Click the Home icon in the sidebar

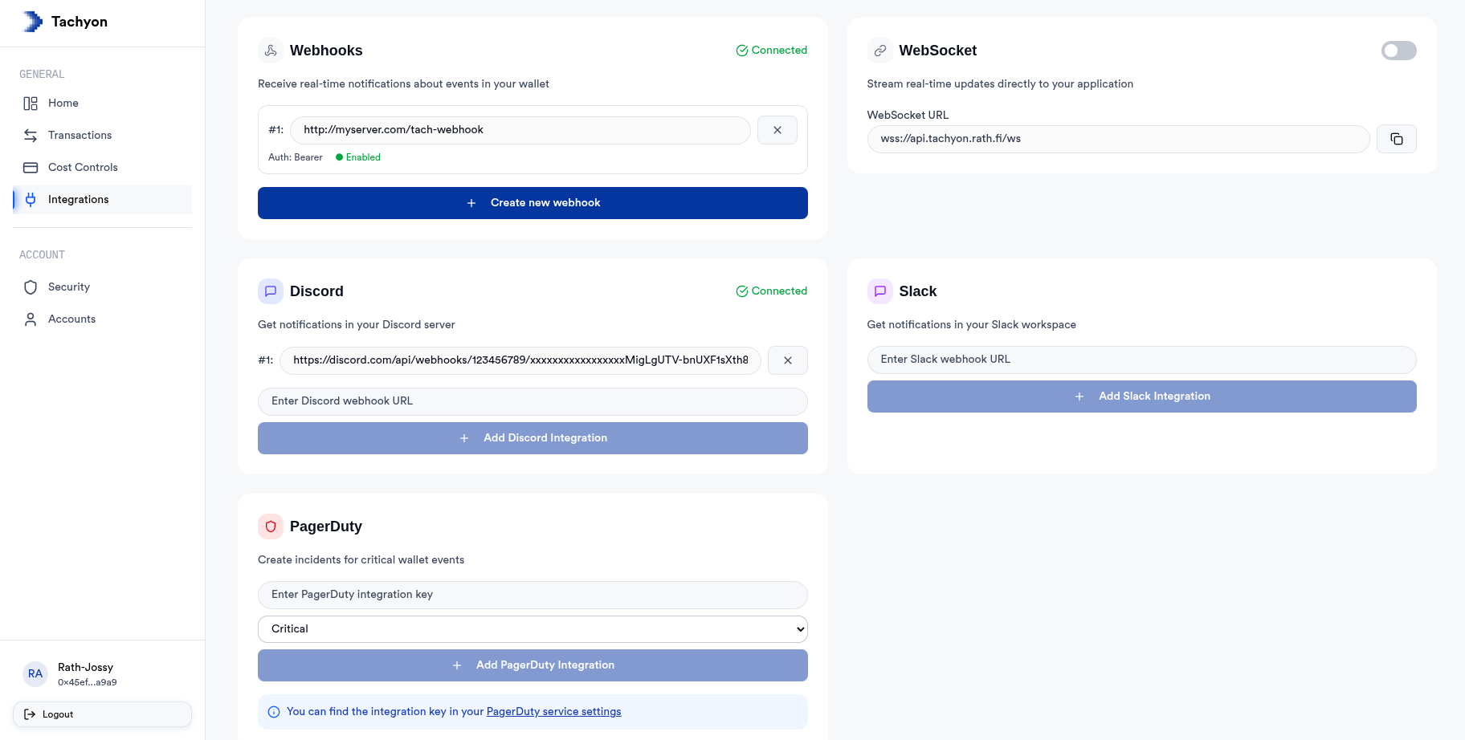(x=31, y=103)
